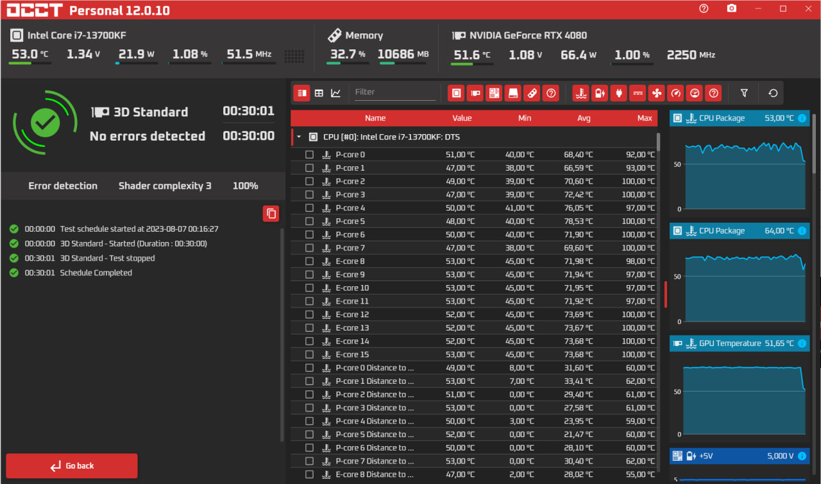Click the GPU Temperature 51,65 °C graph
The height and width of the screenshot is (484, 821).
(x=740, y=395)
